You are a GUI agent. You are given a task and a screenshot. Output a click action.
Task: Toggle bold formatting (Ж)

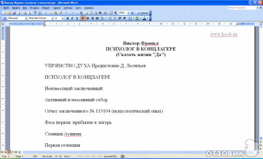pos(68,18)
